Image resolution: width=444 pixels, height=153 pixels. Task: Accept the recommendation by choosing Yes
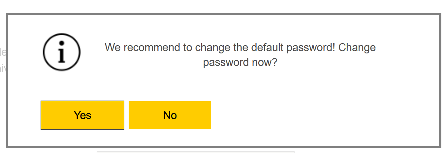[x=82, y=115]
